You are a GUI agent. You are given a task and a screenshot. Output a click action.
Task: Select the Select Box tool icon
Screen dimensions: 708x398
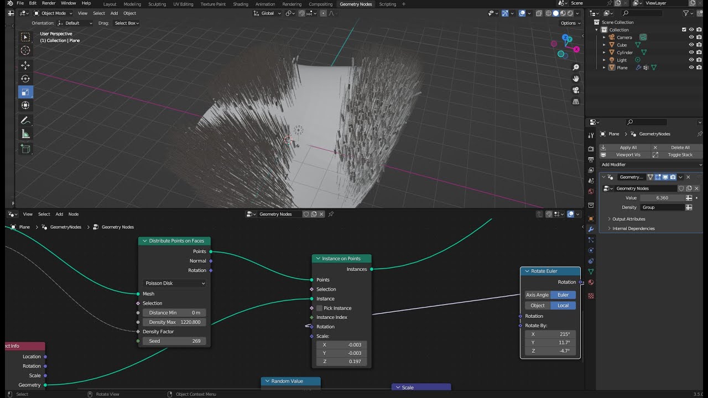[25, 37]
